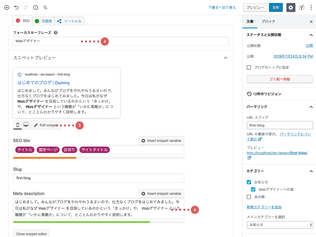Uncheck the お知らせ category checkbox
The width and height of the screenshot is (316, 237).
point(249,182)
